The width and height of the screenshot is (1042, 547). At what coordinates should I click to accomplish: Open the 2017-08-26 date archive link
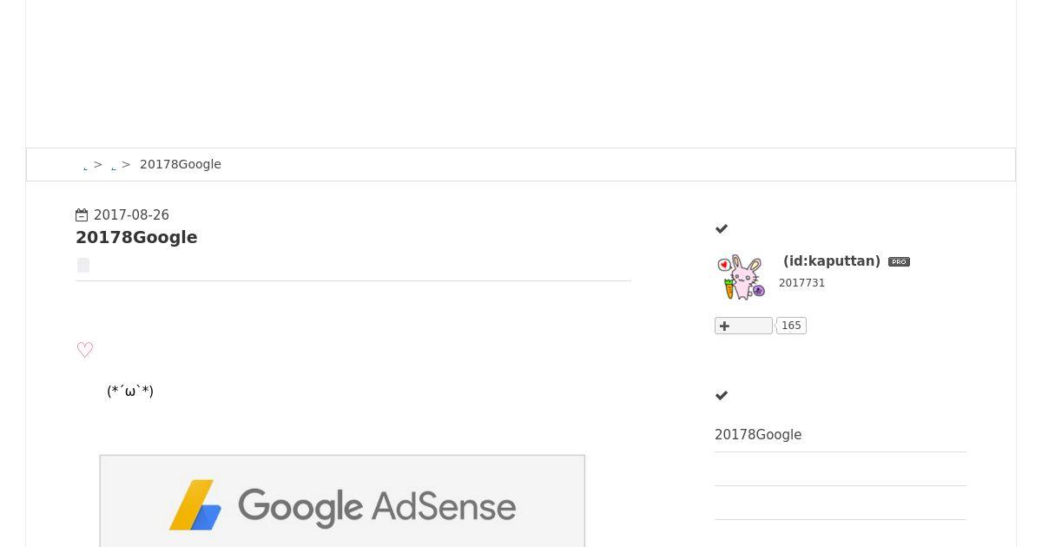131,215
